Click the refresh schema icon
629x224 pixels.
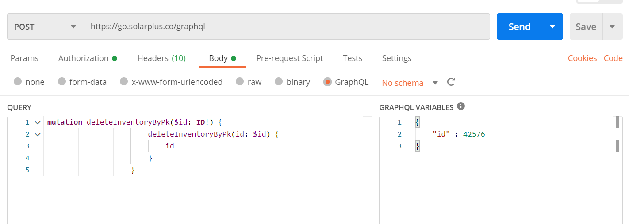click(451, 82)
